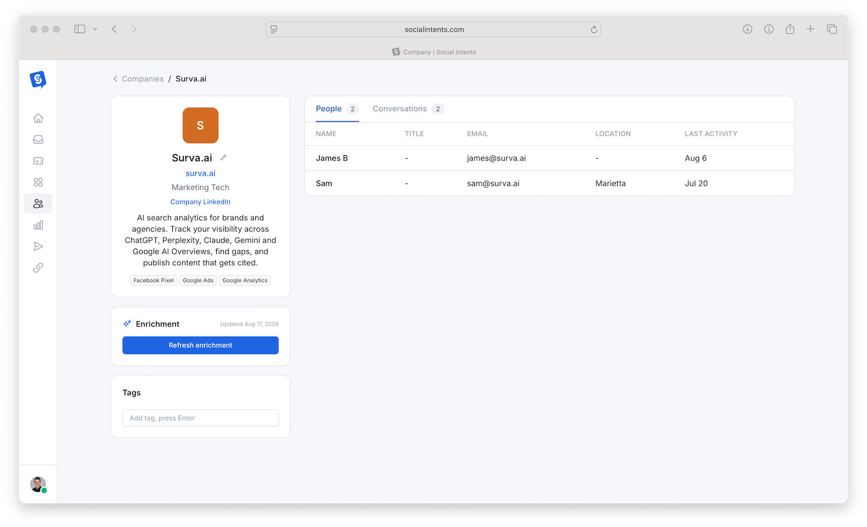Click the Facebook Pixel tag
The height and width of the screenshot is (527, 867).
154,280
